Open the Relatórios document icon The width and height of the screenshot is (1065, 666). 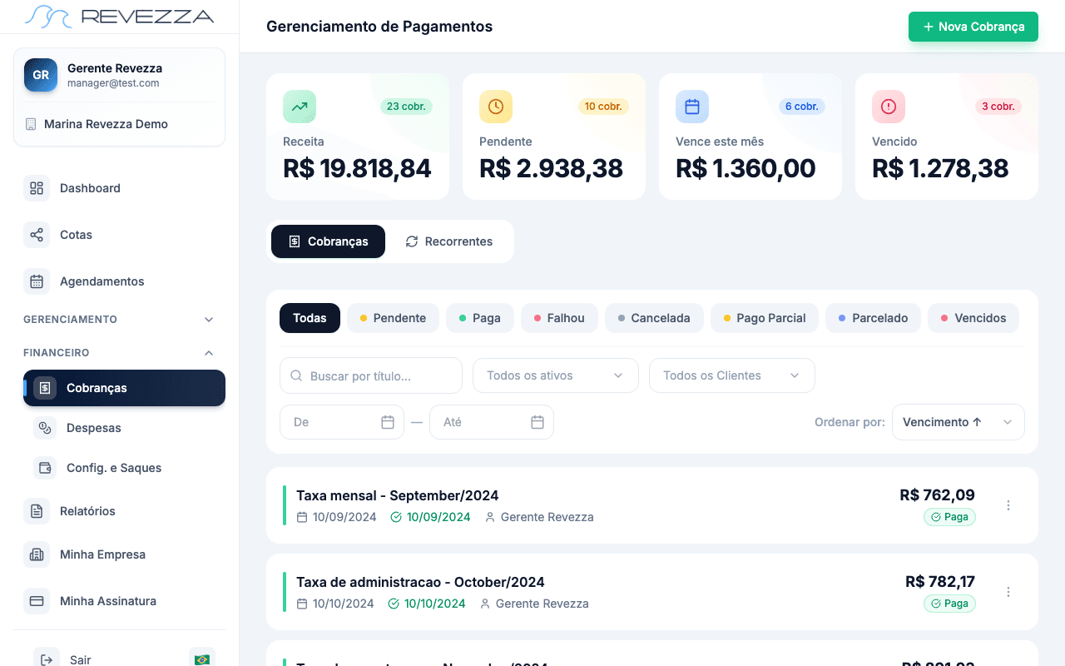37,511
